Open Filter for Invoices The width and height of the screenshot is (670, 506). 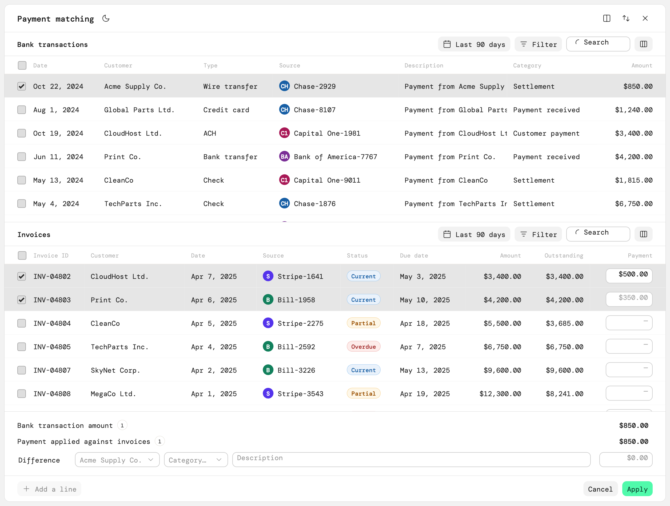point(538,234)
